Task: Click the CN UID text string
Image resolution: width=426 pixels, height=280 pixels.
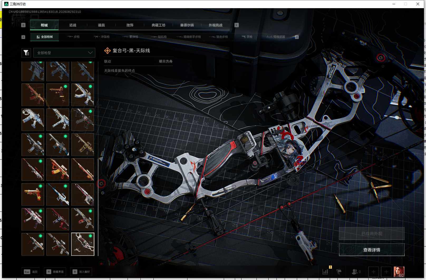Action: [45, 12]
